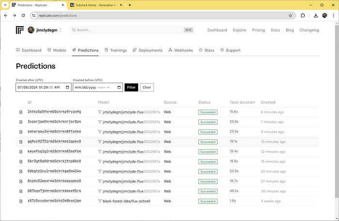Click the document icon beside prediction 2htkz5p5fnrm60chrkp9ryzw9g
Image resolution: width=339 pixels, height=221 pixels.
pos(21,112)
